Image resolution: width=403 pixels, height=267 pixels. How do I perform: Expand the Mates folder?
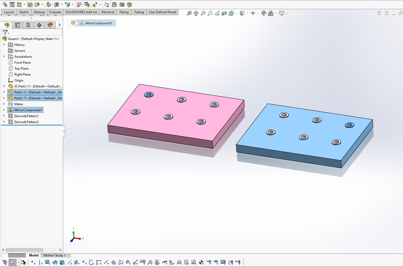click(4, 104)
